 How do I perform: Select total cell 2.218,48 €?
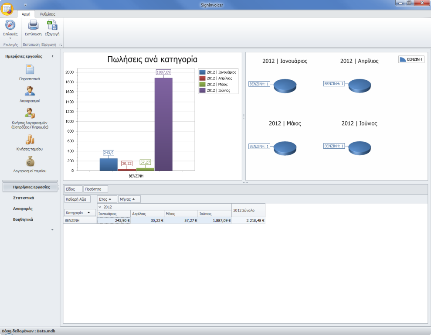coord(248,221)
